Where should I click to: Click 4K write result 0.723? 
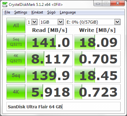point(97,92)
